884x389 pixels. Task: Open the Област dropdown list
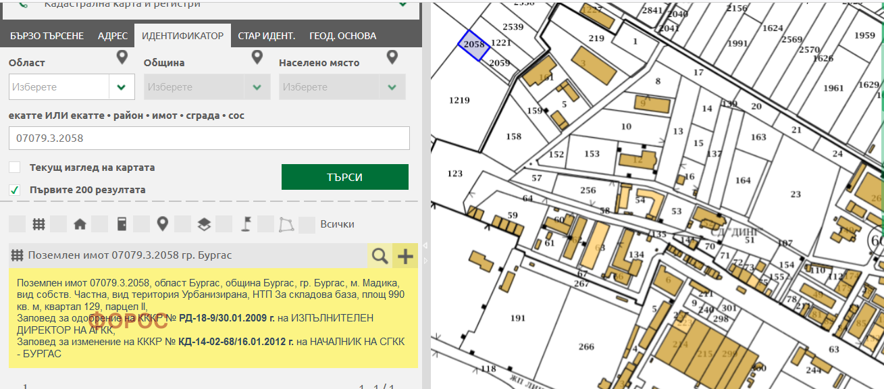(122, 87)
